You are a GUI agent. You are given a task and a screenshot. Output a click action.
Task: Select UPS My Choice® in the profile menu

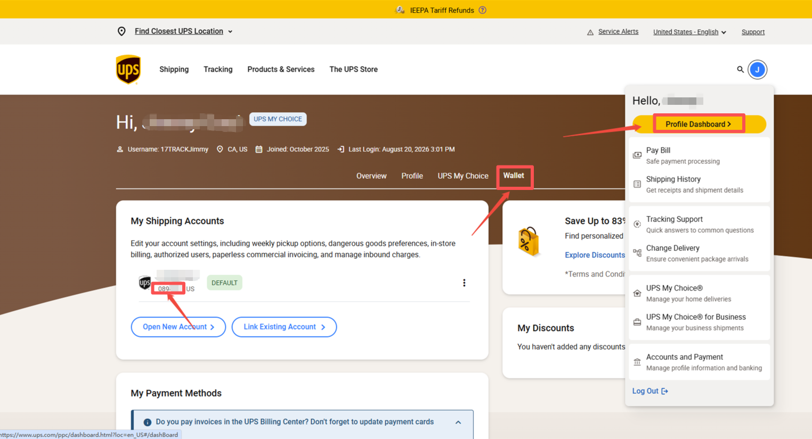coord(699,293)
